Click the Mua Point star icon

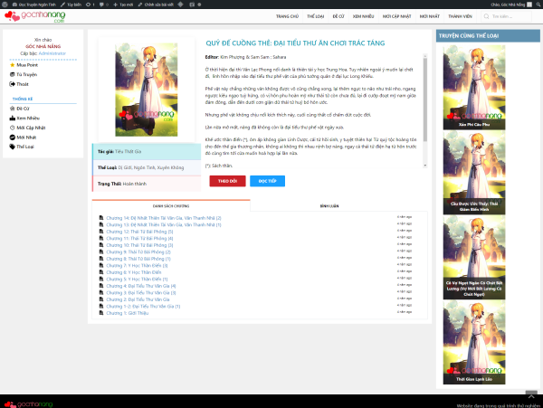tap(14, 65)
